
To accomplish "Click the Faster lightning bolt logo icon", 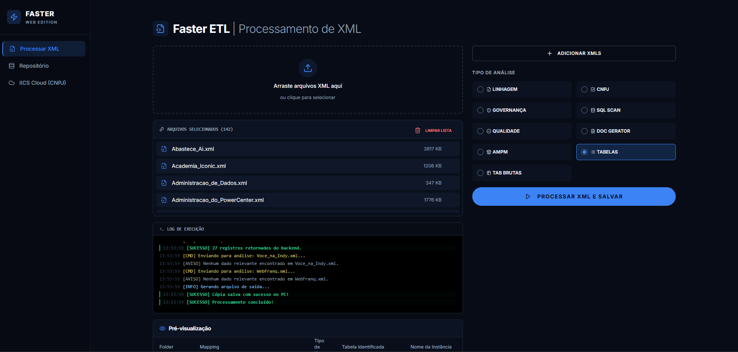I will click(x=14, y=17).
